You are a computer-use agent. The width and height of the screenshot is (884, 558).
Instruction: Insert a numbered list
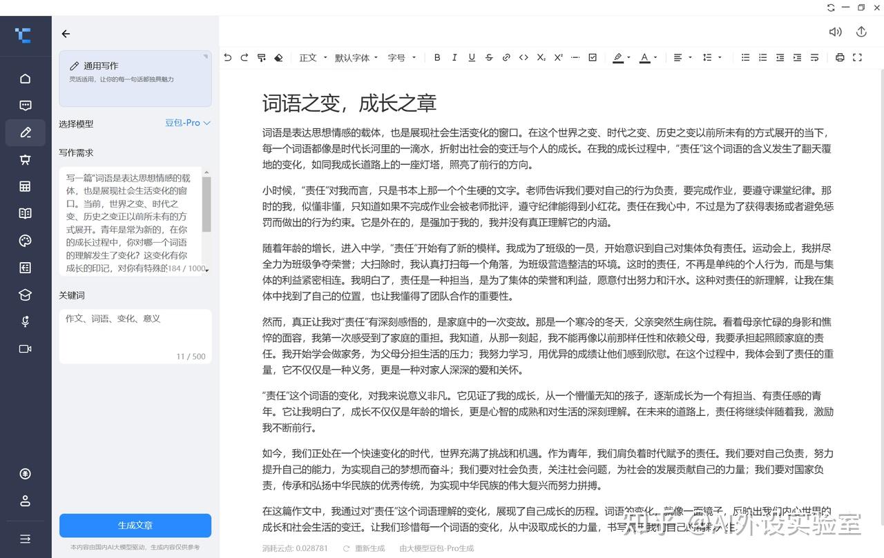pyautogui.click(x=762, y=58)
